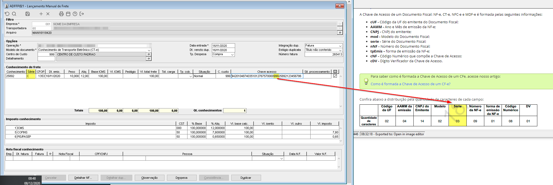Click the X delete-record toolbar icon
The width and height of the screenshot is (553, 185).
48,14
